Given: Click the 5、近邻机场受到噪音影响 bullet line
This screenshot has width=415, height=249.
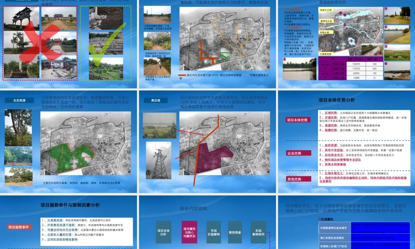Looking at the screenshot, I should pos(59,239).
